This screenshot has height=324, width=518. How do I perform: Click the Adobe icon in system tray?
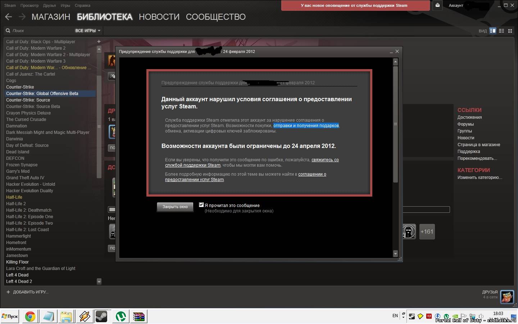click(x=429, y=316)
